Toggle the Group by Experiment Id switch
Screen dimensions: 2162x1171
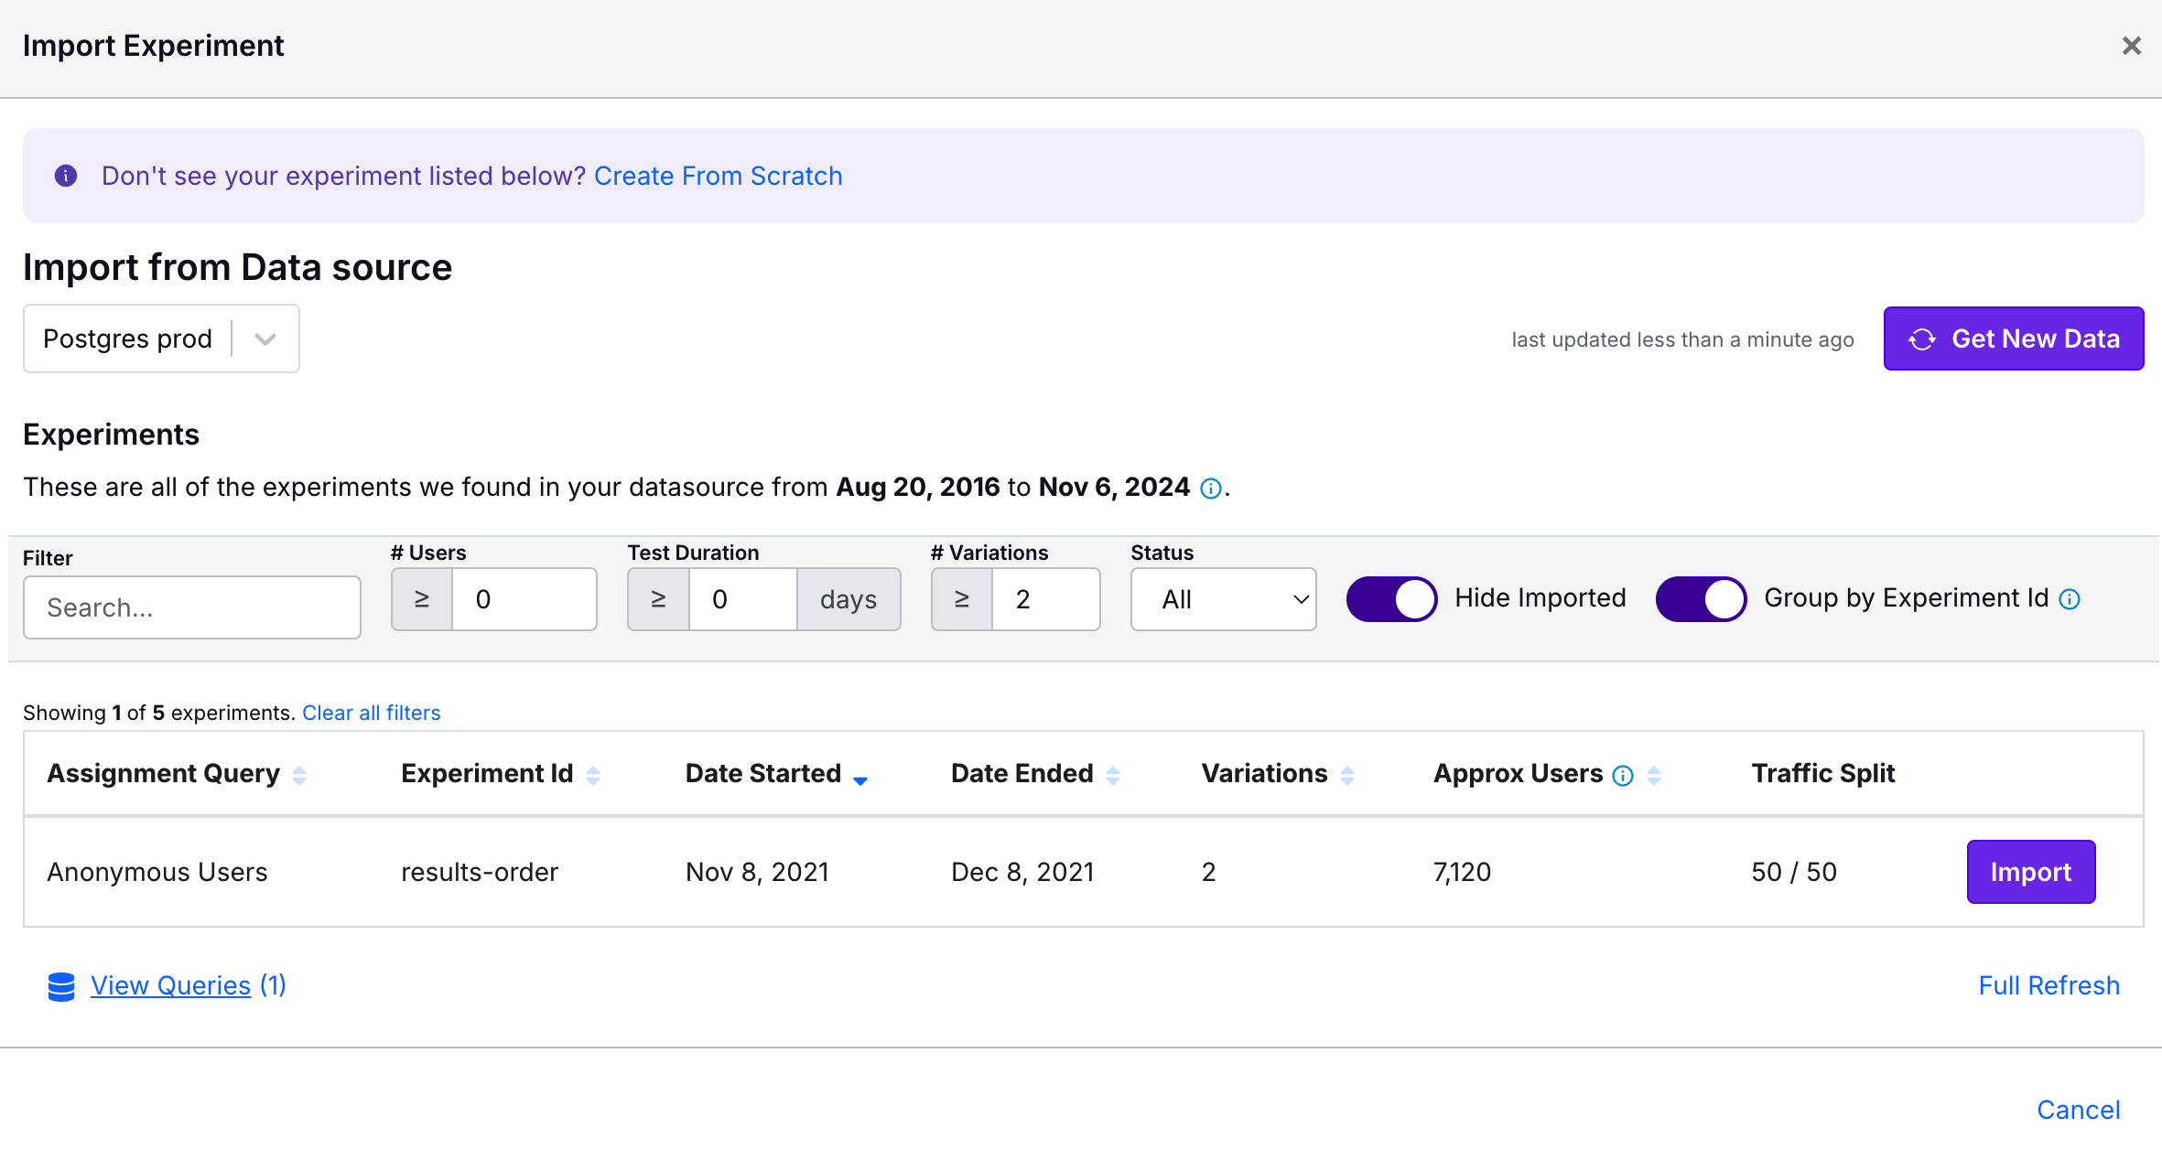coord(1699,598)
